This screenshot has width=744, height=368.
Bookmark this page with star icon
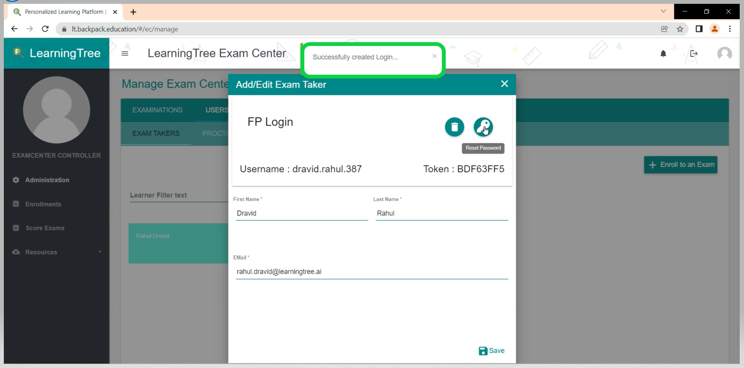click(x=679, y=29)
